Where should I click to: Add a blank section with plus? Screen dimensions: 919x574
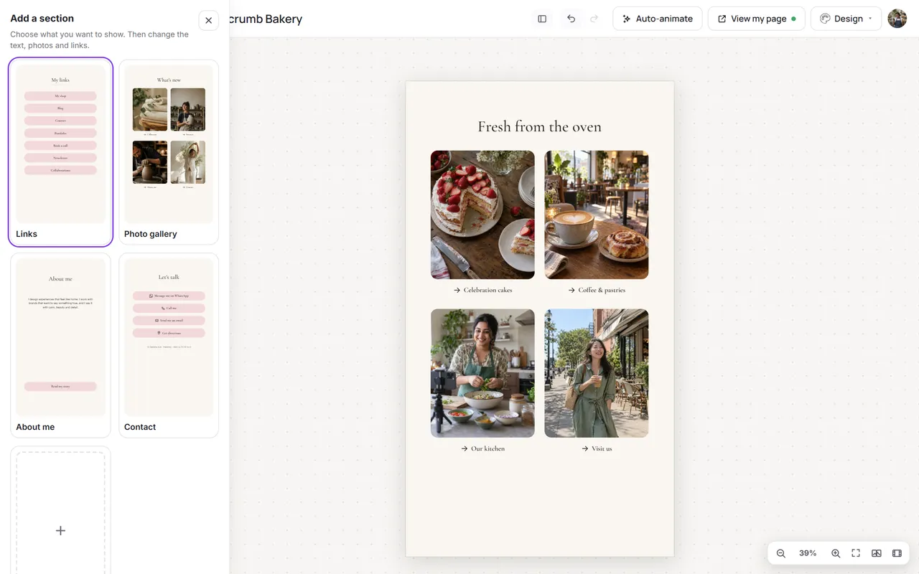(x=60, y=530)
